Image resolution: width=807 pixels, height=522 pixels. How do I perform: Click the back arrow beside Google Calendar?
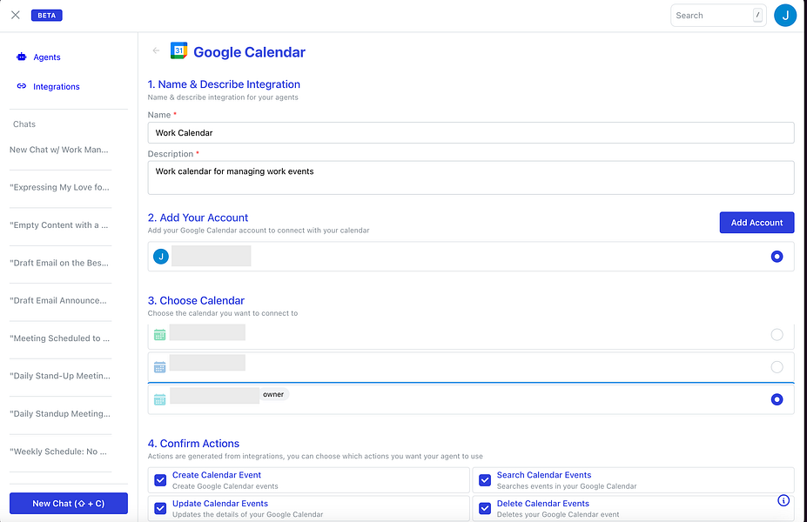[x=156, y=50]
